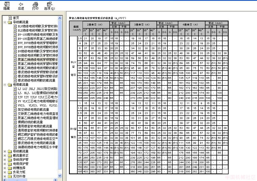Select the 电缆保护管 folder icon
The width and height of the screenshot is (257, 181).
pyautogui.click(x=10, y=164)
